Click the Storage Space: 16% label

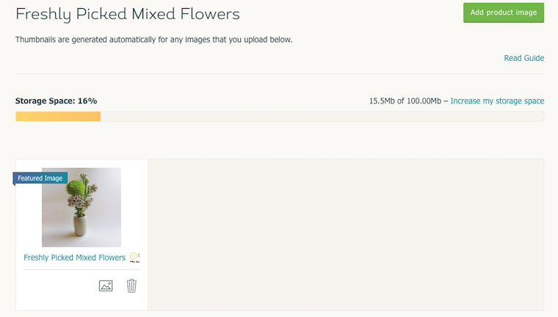point(57,101)
